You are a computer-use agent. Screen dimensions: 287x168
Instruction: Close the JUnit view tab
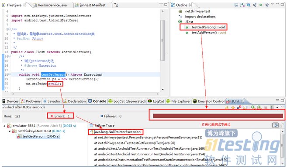(243, 101)
